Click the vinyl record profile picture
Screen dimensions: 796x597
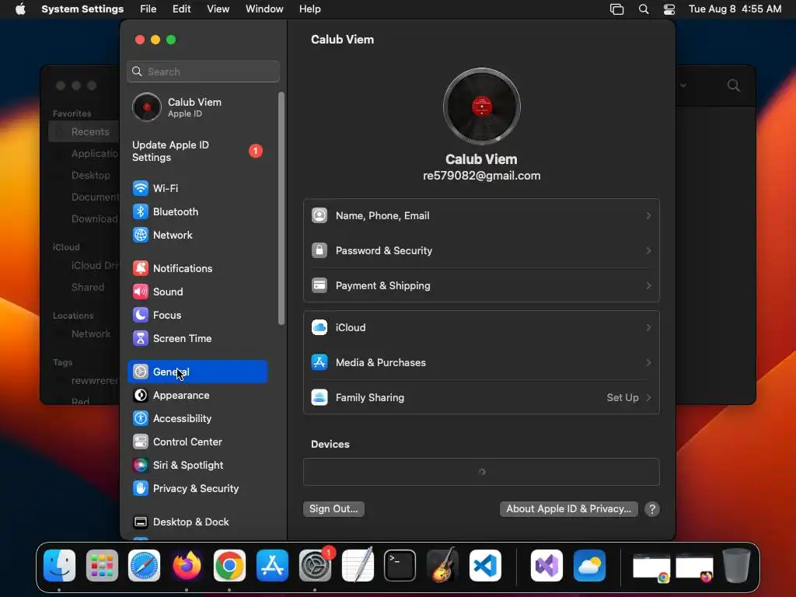point(481,106)
